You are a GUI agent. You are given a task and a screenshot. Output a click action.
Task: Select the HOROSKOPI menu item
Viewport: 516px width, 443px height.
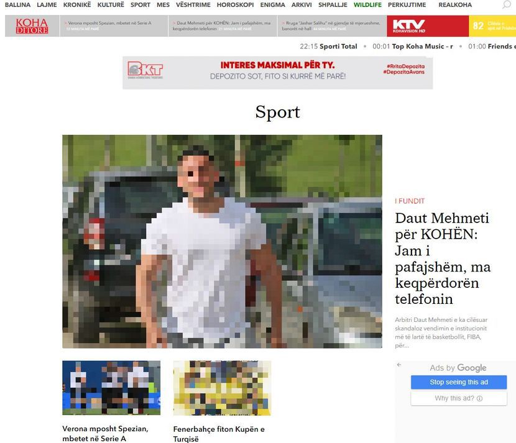pos(235,5)
